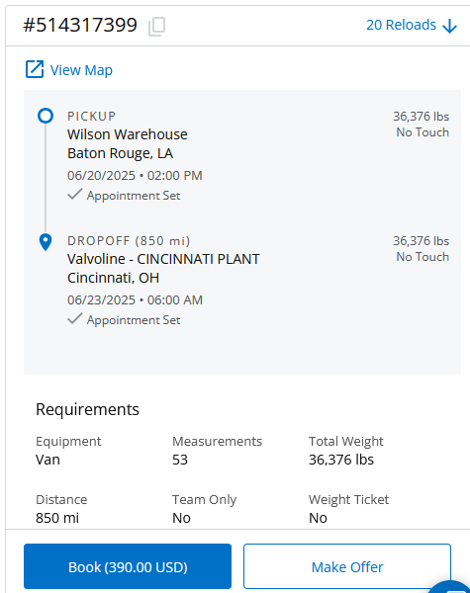This screenshot has height=593, width=470.
Task: Copy load number 514317399 icon
Action: coord(156,27)
